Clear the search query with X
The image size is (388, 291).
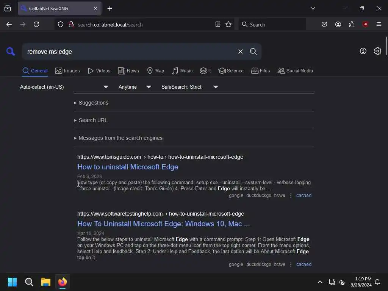(x=240, y=52)
